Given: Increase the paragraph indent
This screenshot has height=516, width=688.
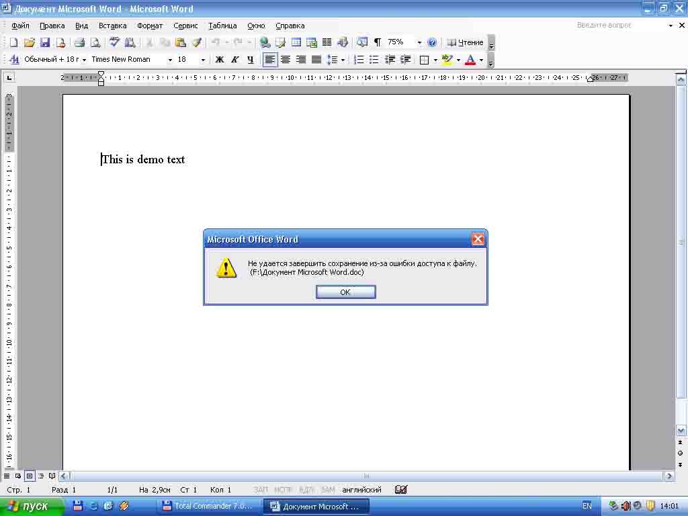Looking at the screenshot, I should coord(405,59).
